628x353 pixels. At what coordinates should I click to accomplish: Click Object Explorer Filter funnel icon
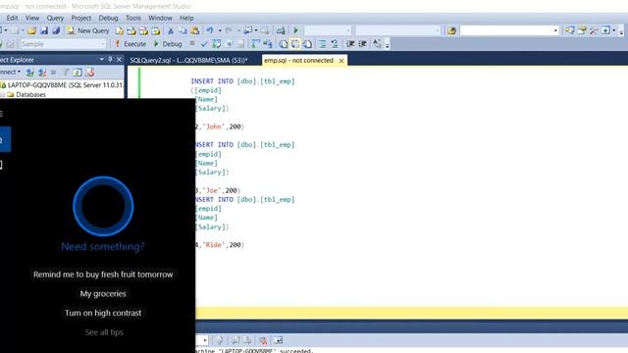click(x=66, y=73)
